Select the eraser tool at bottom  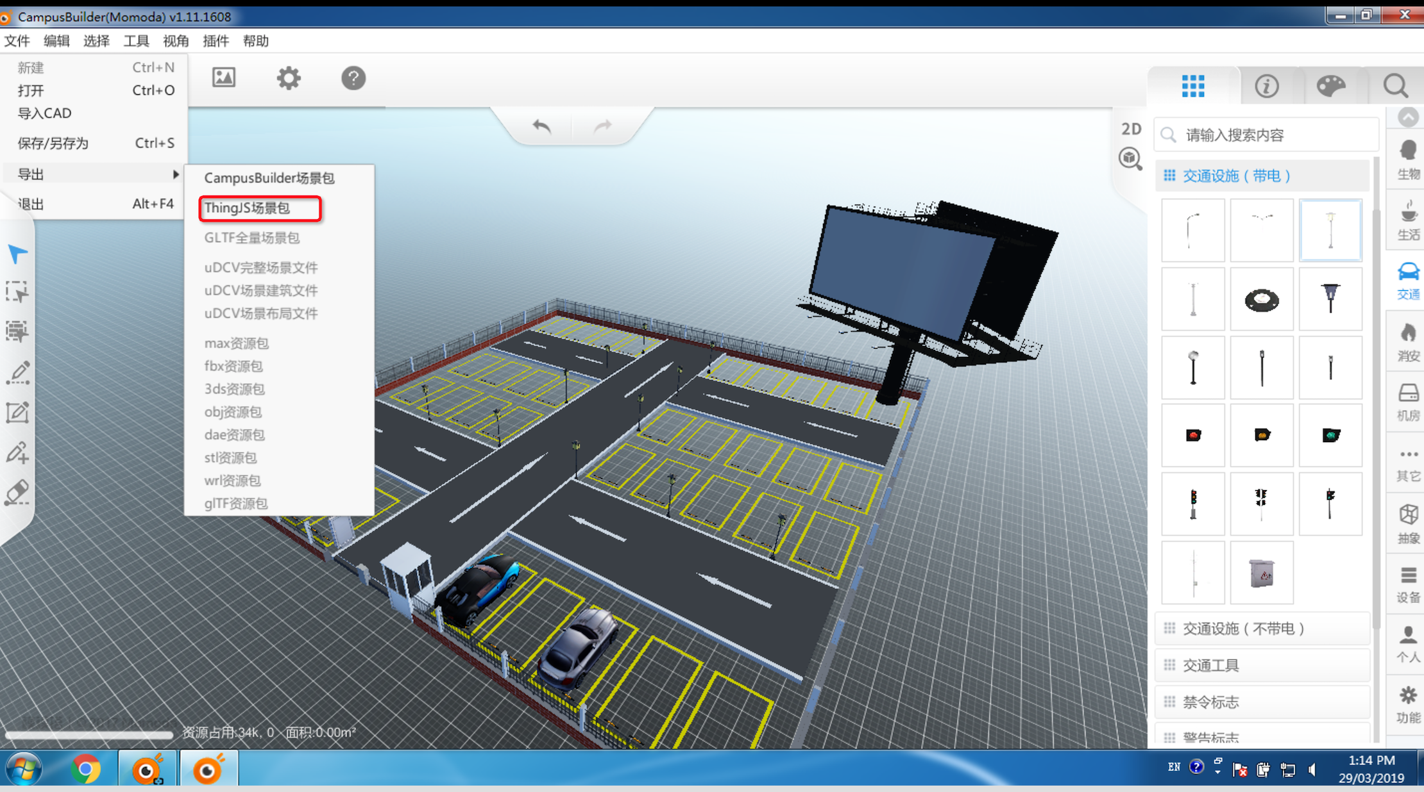click(17, 493)
